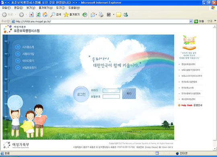
Task: Click the History icon in toolbar
Action: click(85, 14)
